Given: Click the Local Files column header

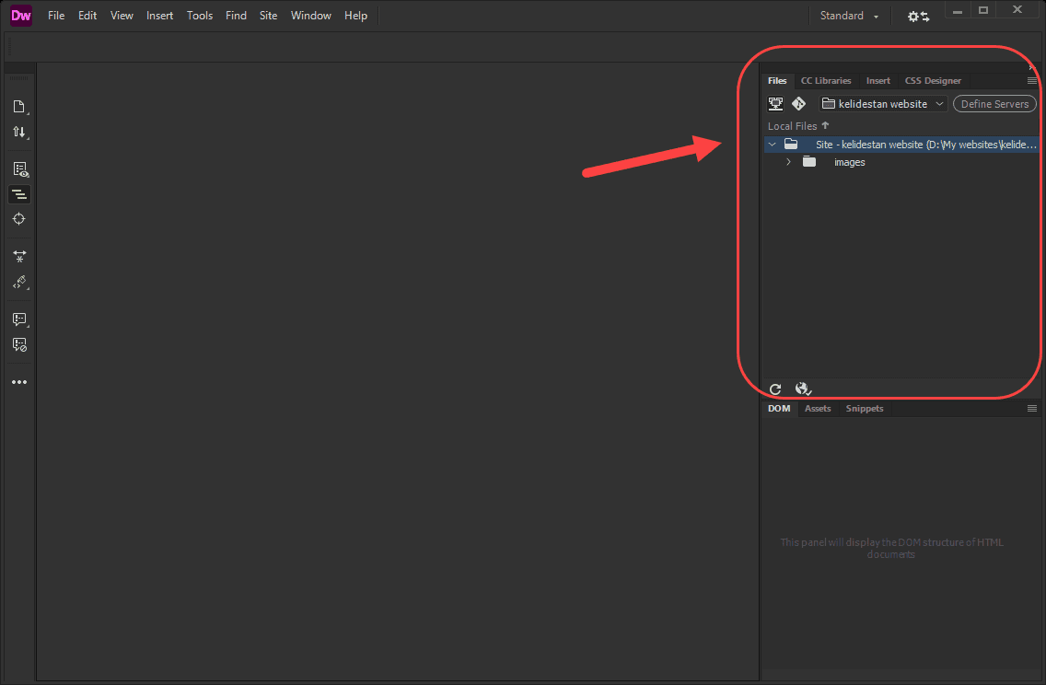Looking at the screenshot, I should point(792,125).
